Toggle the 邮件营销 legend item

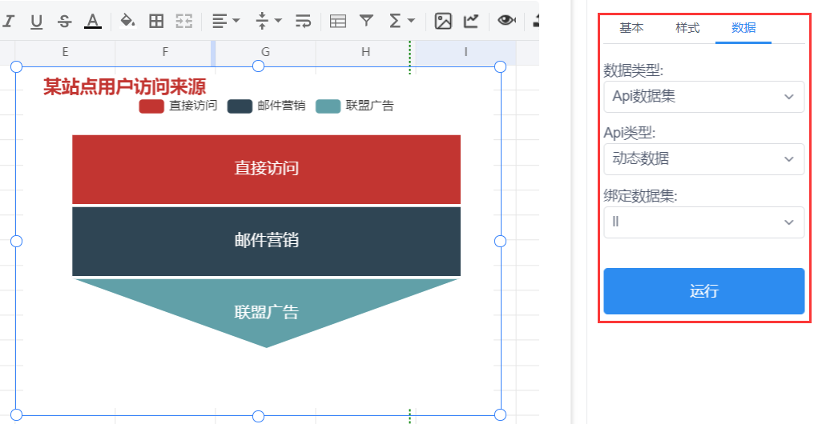point(266,106)
